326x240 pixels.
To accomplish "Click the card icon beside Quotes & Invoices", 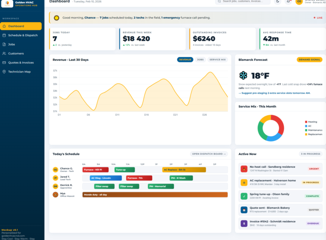I will pos(4,63).
